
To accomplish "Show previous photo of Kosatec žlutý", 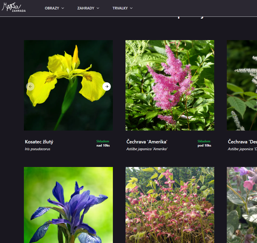I will pyautogui.click(x=30, y=87).
